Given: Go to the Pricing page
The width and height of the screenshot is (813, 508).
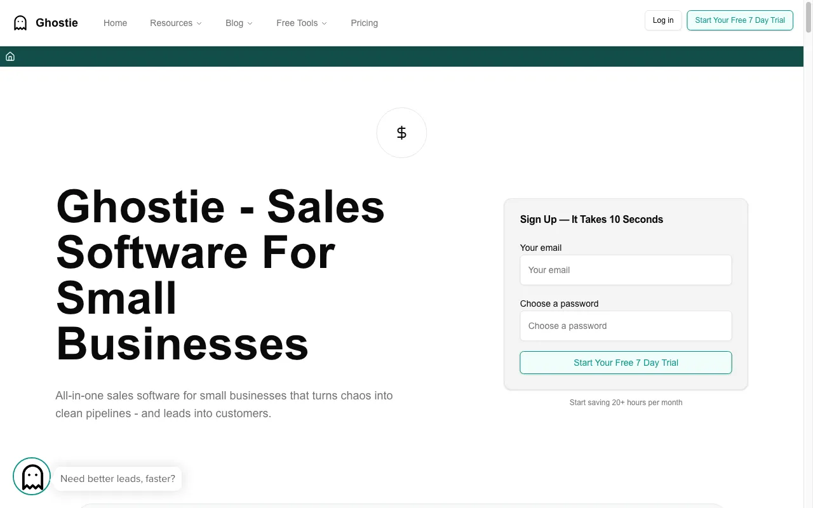Looking at the screenshot, I should coord(364,23).
